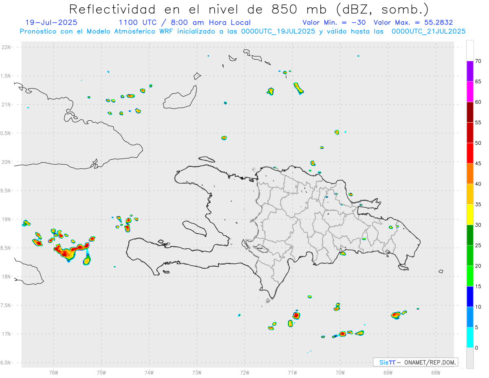The width and height of the screenshot is (489, 378).
Task: Pick the orange 40-45 dBZ color segment
Action: [470, 174]
